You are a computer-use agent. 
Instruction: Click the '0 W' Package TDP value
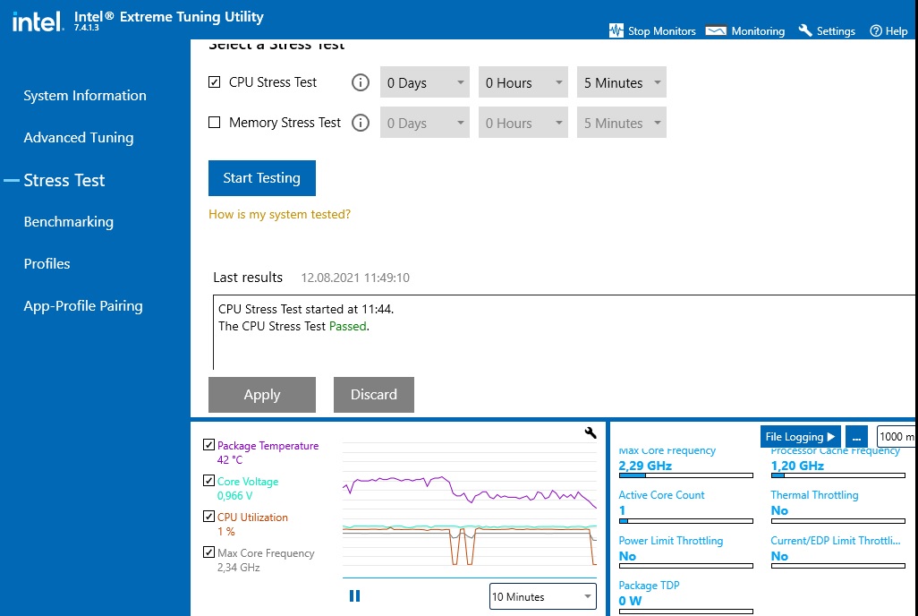coord(630,601)
